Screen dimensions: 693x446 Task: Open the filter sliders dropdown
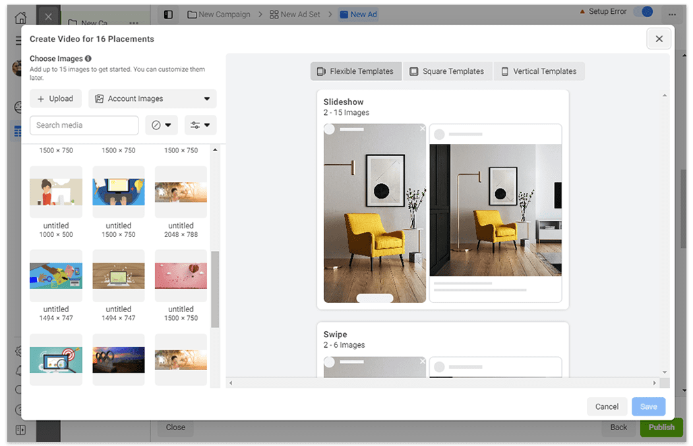pyautogui.click(x=200, y=125)
